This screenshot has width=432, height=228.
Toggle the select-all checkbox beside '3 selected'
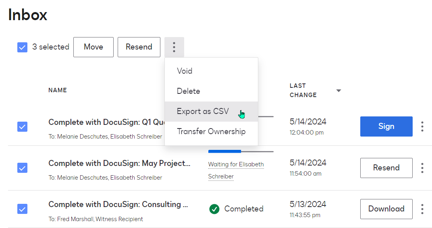click(x=22, y=47)
